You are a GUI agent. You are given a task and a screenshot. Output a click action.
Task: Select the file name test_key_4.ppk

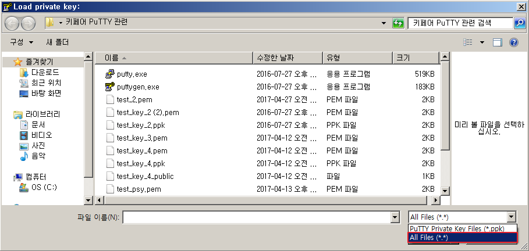pos(141,164)
